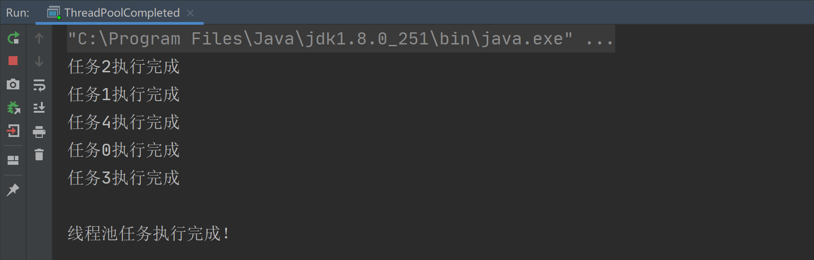Toggle soft-wrap for console output

click(x=39, y=85)
